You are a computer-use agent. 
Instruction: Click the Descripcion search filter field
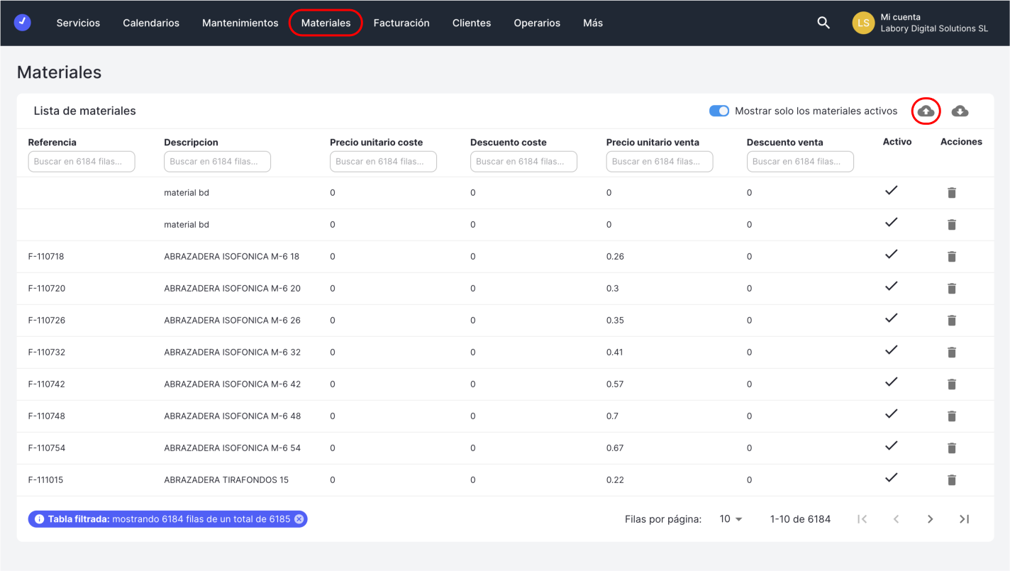pyautogui.click(x=217, y=162)
